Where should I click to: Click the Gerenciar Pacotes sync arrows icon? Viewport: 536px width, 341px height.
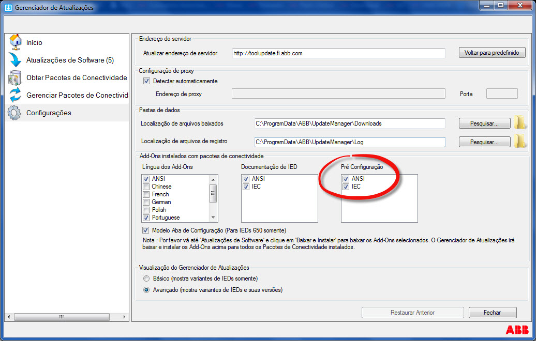tap(15, 95)
